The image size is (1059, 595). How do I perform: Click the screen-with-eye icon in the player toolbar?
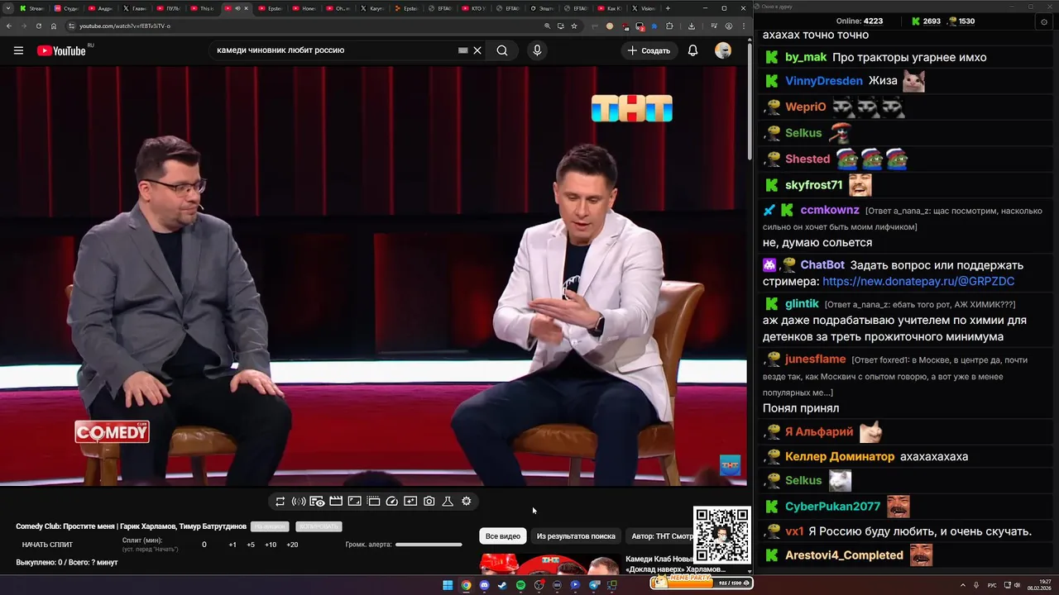(x=317, y=502)
